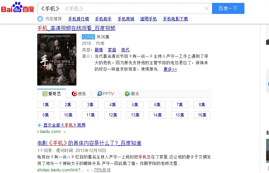Select the PPTV source tab

[106, 94]
